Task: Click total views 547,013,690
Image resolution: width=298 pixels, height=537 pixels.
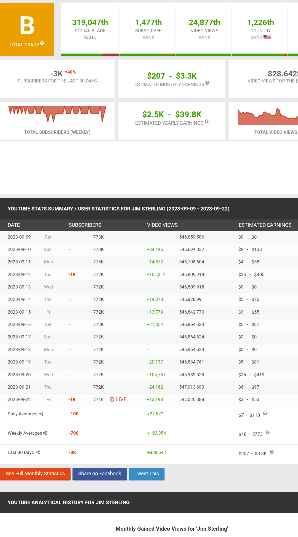Action: click(192, 387)
